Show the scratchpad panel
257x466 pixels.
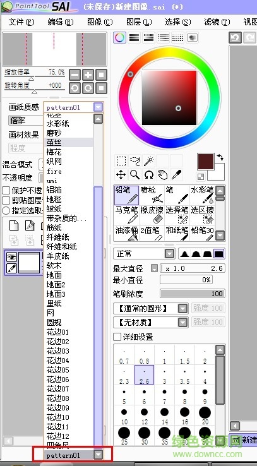192,38
